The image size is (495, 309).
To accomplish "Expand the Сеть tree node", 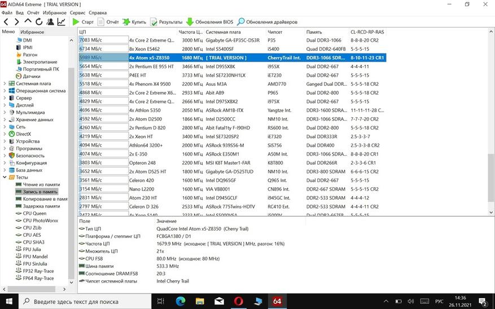I will click(x=5, y=127).
